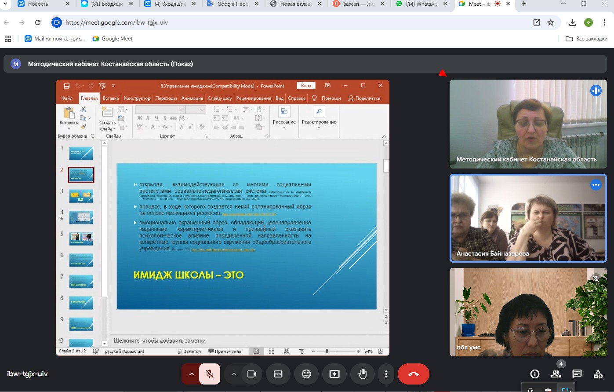
Task: Click the red leave call button
Action: [x=413, y=374]
